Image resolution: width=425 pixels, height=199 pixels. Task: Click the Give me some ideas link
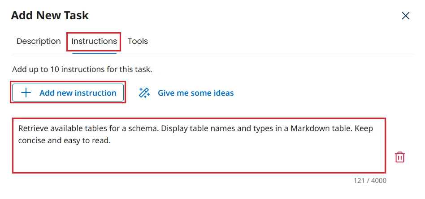[x=195, y=93]
